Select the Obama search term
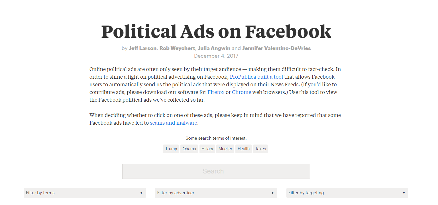The width and height of the screenshot is (438, 205). [189, 149]
